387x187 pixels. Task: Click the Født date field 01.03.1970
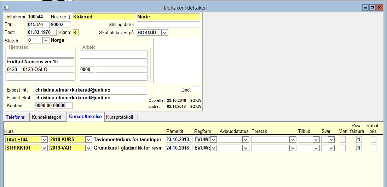[x=42, y=33]
